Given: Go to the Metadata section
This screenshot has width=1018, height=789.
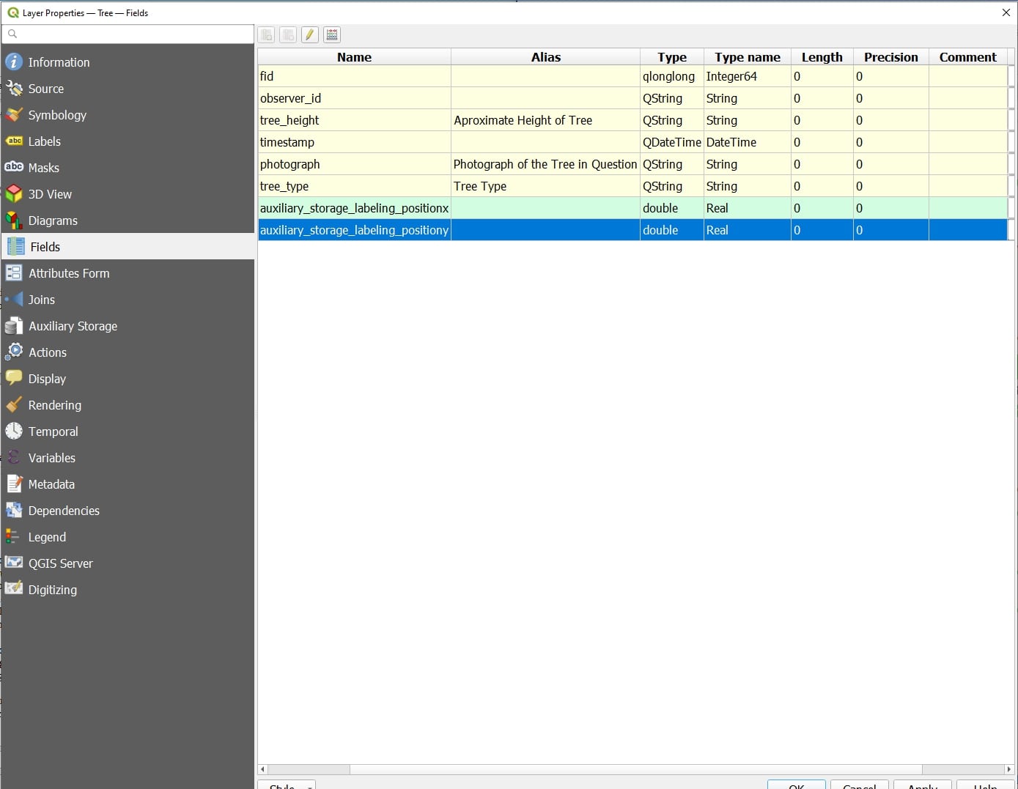Looking at the screenshot, I should pyautogui.click(x=51, y=484).
